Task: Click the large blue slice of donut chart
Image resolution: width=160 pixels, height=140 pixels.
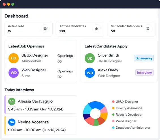Action: click(97, 105)
